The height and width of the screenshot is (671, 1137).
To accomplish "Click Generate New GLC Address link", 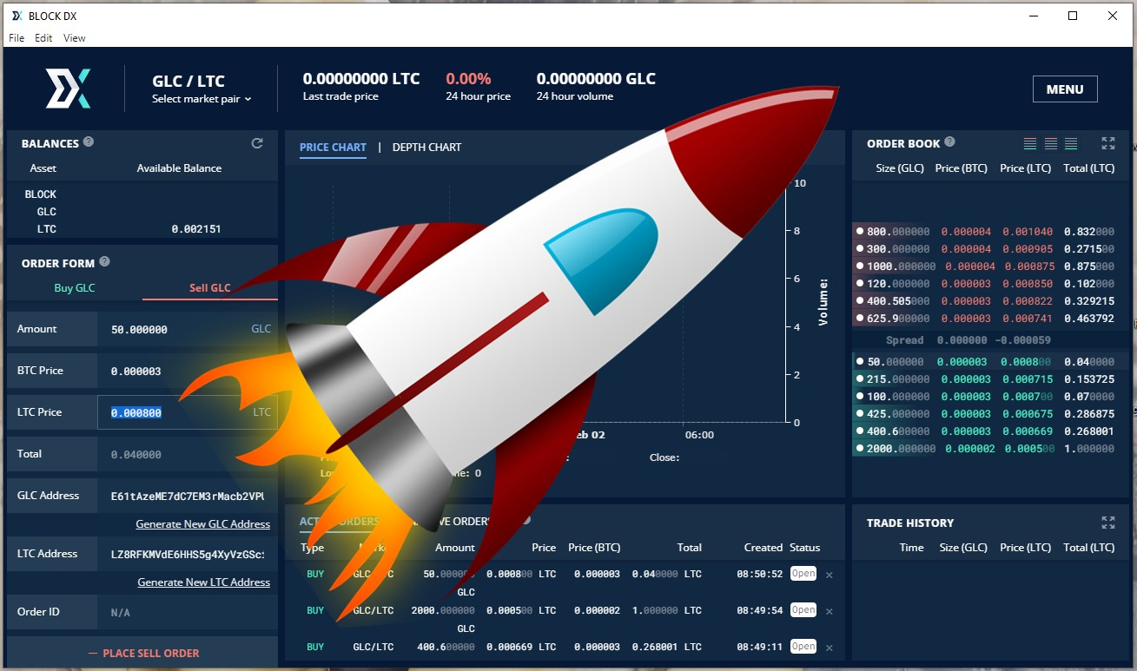I will tap(203, 524).
